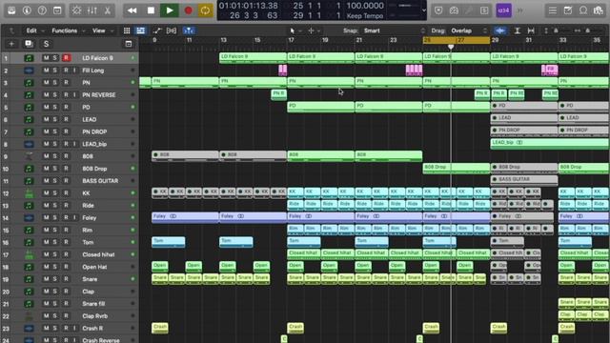This screenshot has width=610, height=343.
Task: Select the Snare fill track name
Action: pyautogui.click(x=93, y=304)
